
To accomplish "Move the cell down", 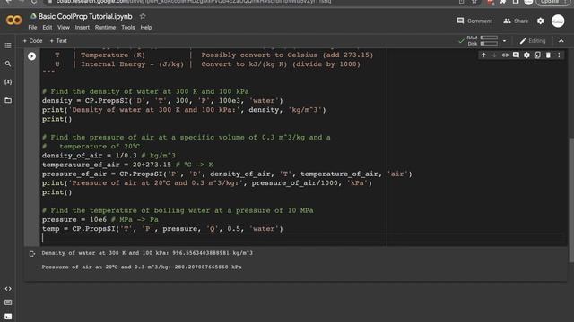I will (494, 55).
